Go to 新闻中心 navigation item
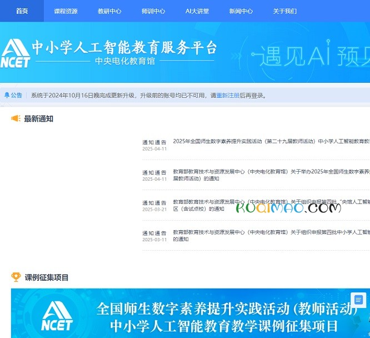The image size is (370, 338). tap(241, 11)
